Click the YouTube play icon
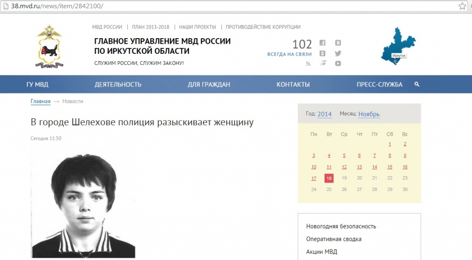472x260 pixels. coord(338,64)
